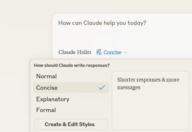Click menu background left of Create & Edit Styles
Image resolution: width=192 pixels, height=132 pixels.
[x=32, y=124]
